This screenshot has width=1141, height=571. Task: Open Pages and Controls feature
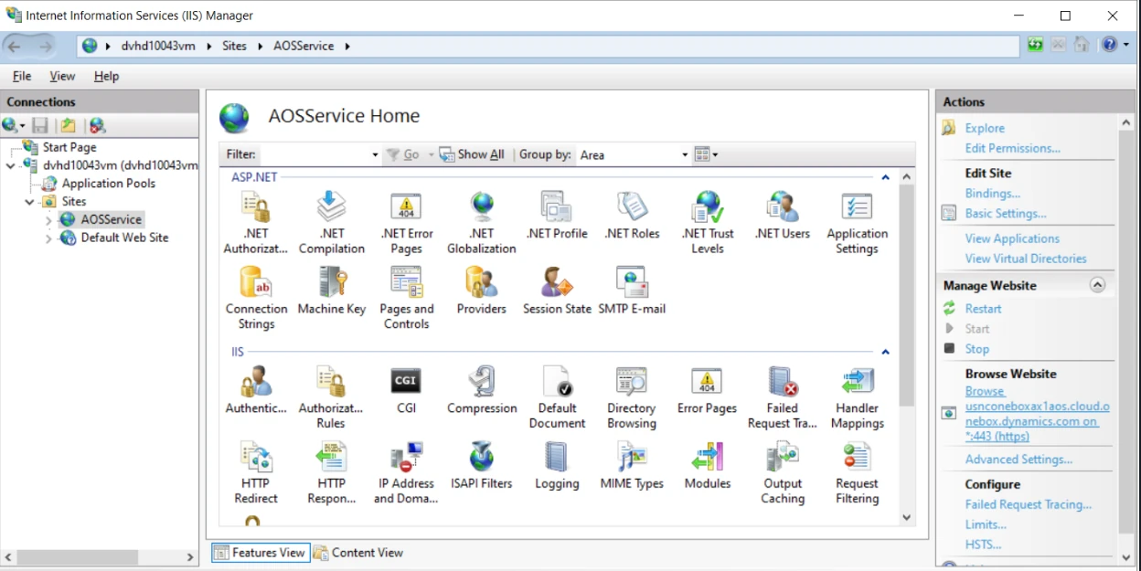tap(407, 298)
